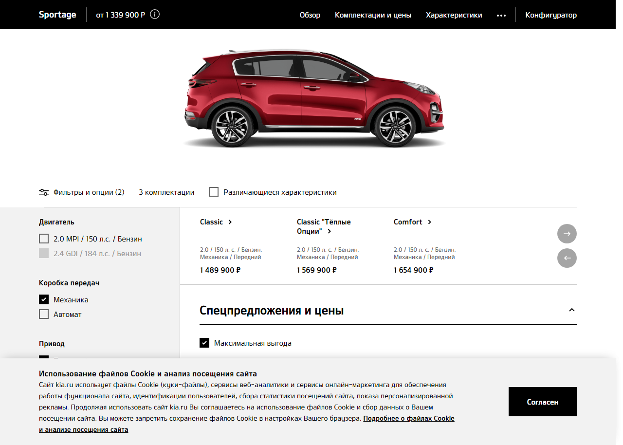Viewport: 623px width, 445px height.
Task: Click header price от 1 339 900 ₽
Action: [121, 15]
